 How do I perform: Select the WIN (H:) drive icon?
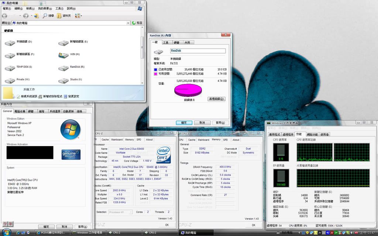click(63, 56)
